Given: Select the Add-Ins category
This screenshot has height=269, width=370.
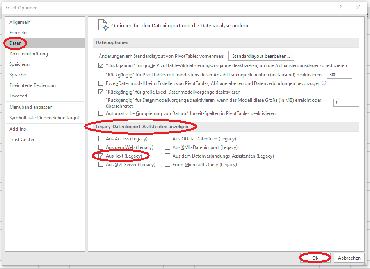Looking at the screenshot, I should [x=45, y=129].
